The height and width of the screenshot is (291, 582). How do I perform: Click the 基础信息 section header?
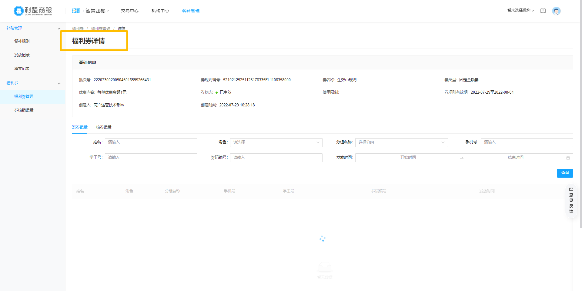(x=88, y=62)
